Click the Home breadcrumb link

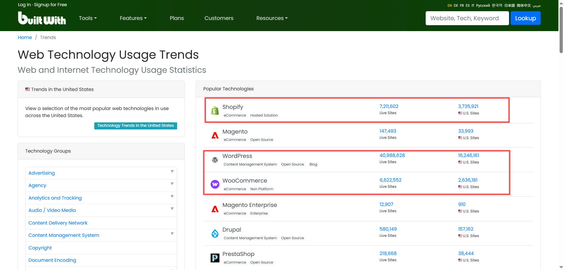pos(25,38)
